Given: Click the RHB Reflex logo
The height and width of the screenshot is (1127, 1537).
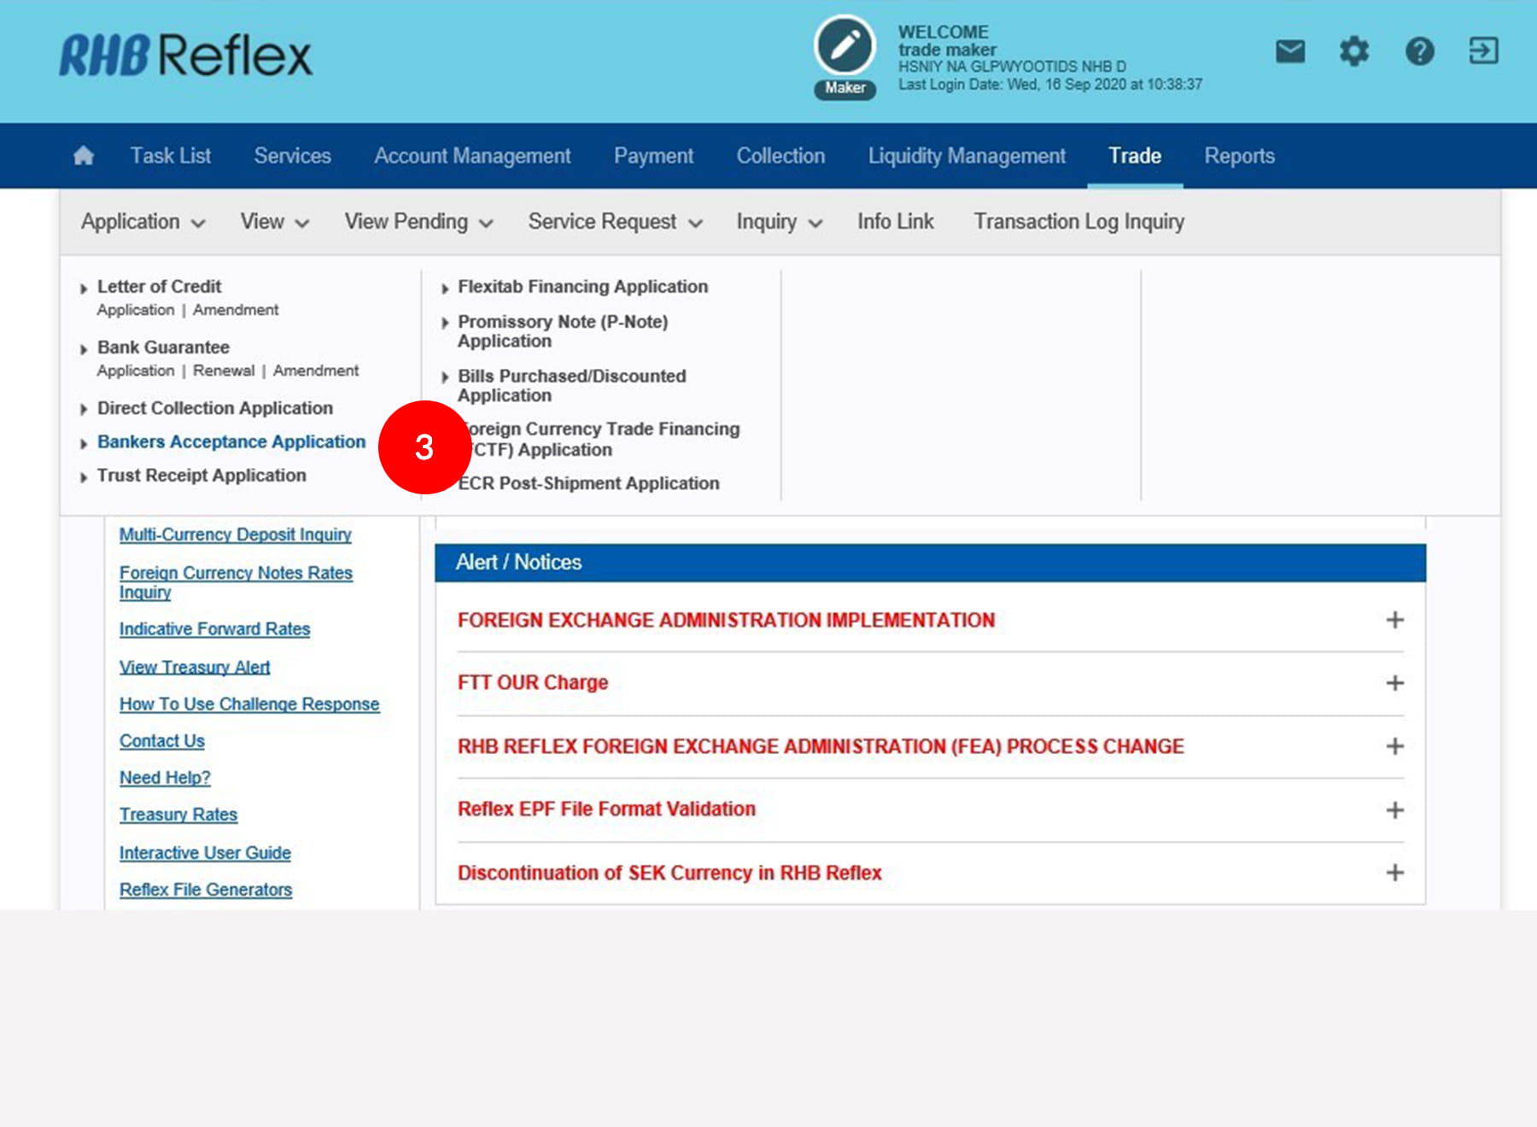Looking at the screenshot, I should [x=186, y=56].
